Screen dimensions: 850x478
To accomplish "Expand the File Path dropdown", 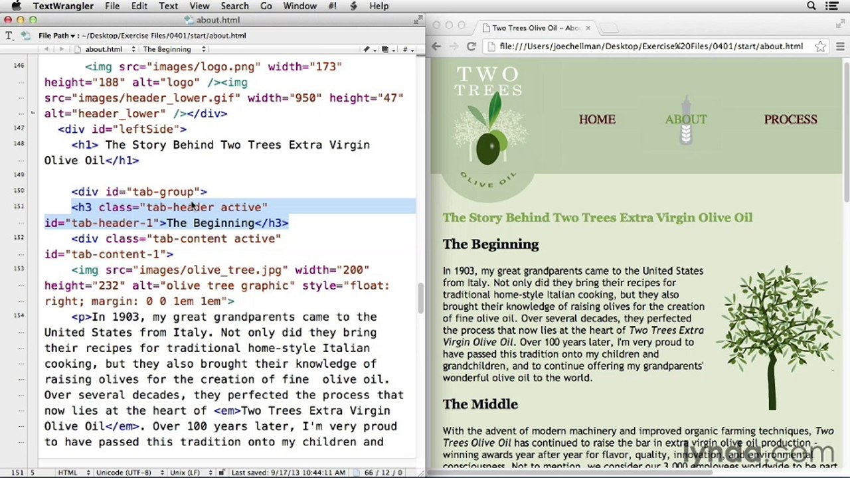I will [x=57, y=35].
